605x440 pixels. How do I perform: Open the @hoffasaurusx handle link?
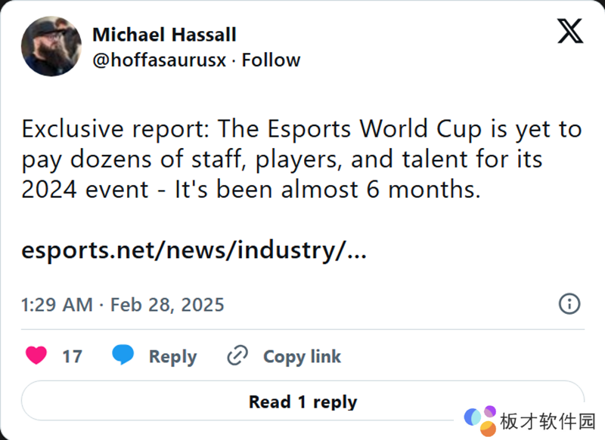159,60
